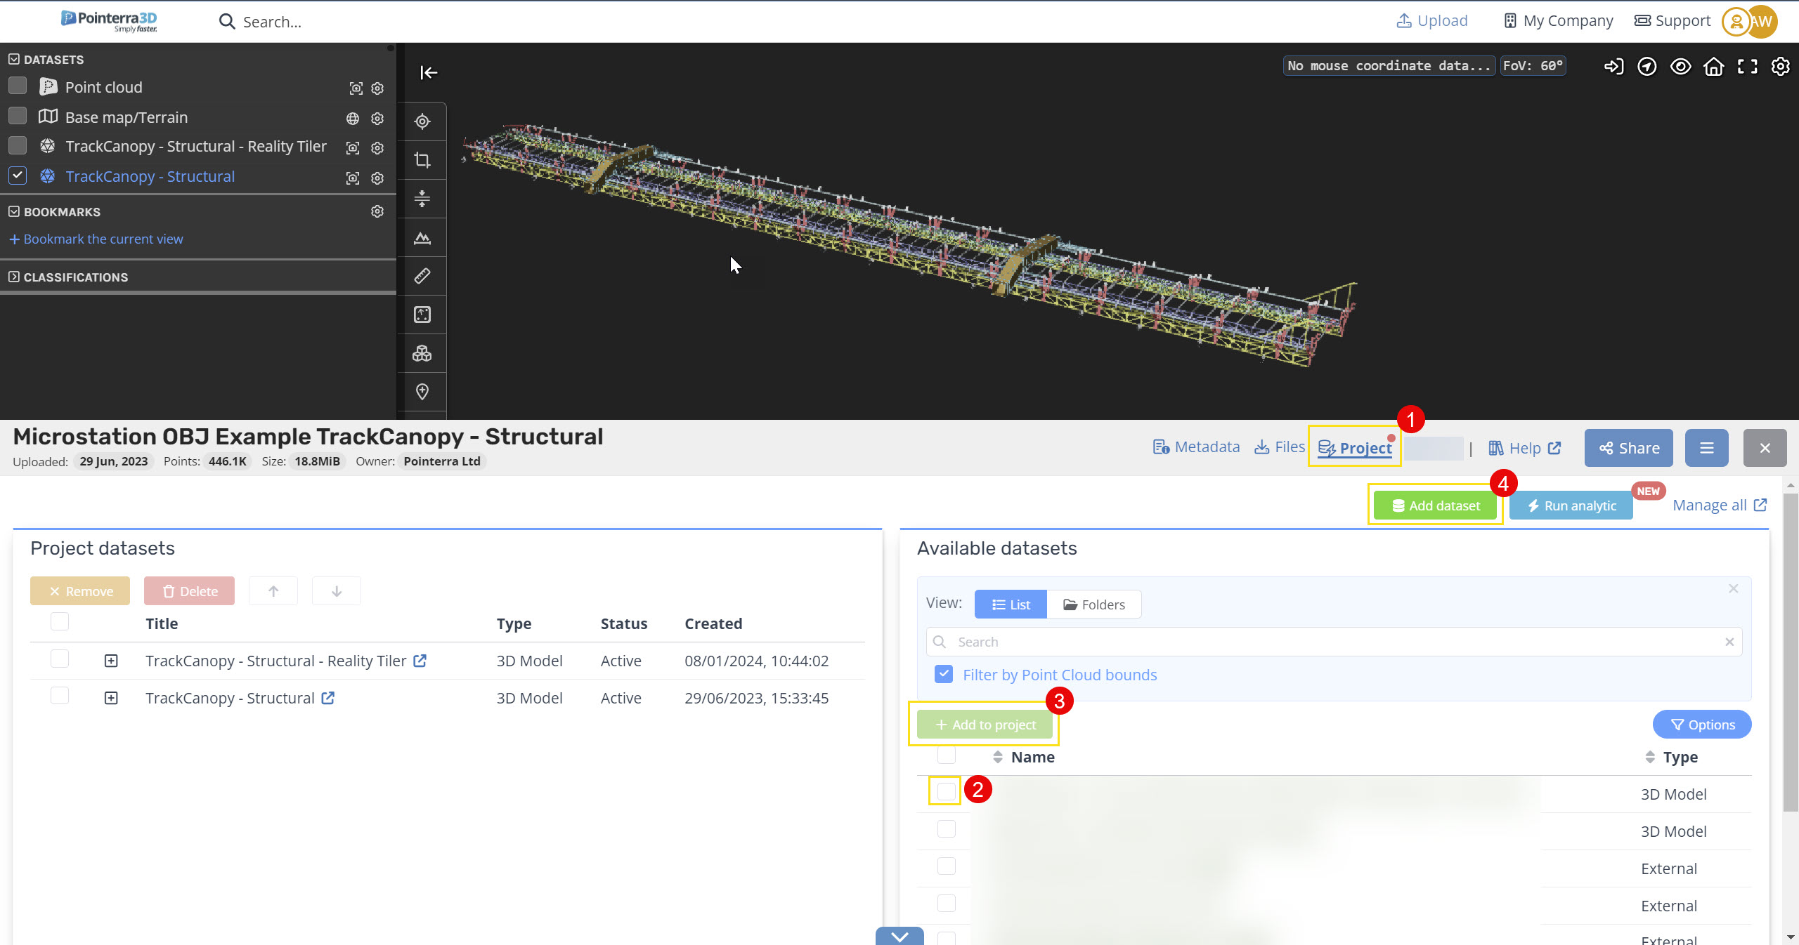Viewport: 1799px width, 945px height.
Task: Click the Home view icon
Action: [1713, 66]
